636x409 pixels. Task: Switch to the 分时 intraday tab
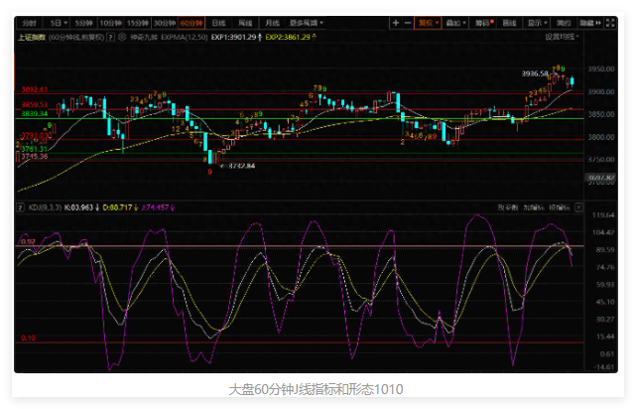pos(30,22)
